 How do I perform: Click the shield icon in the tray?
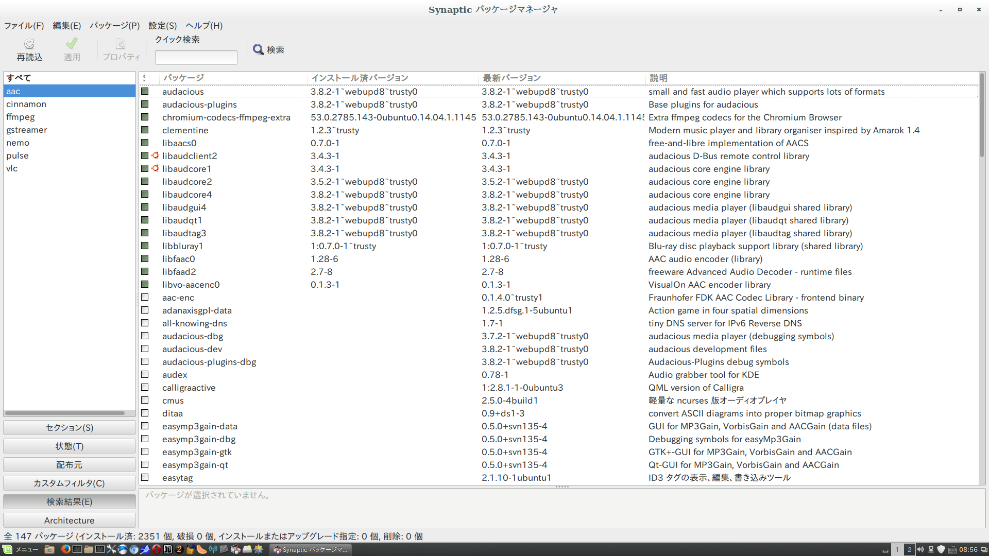click(941, 549)
